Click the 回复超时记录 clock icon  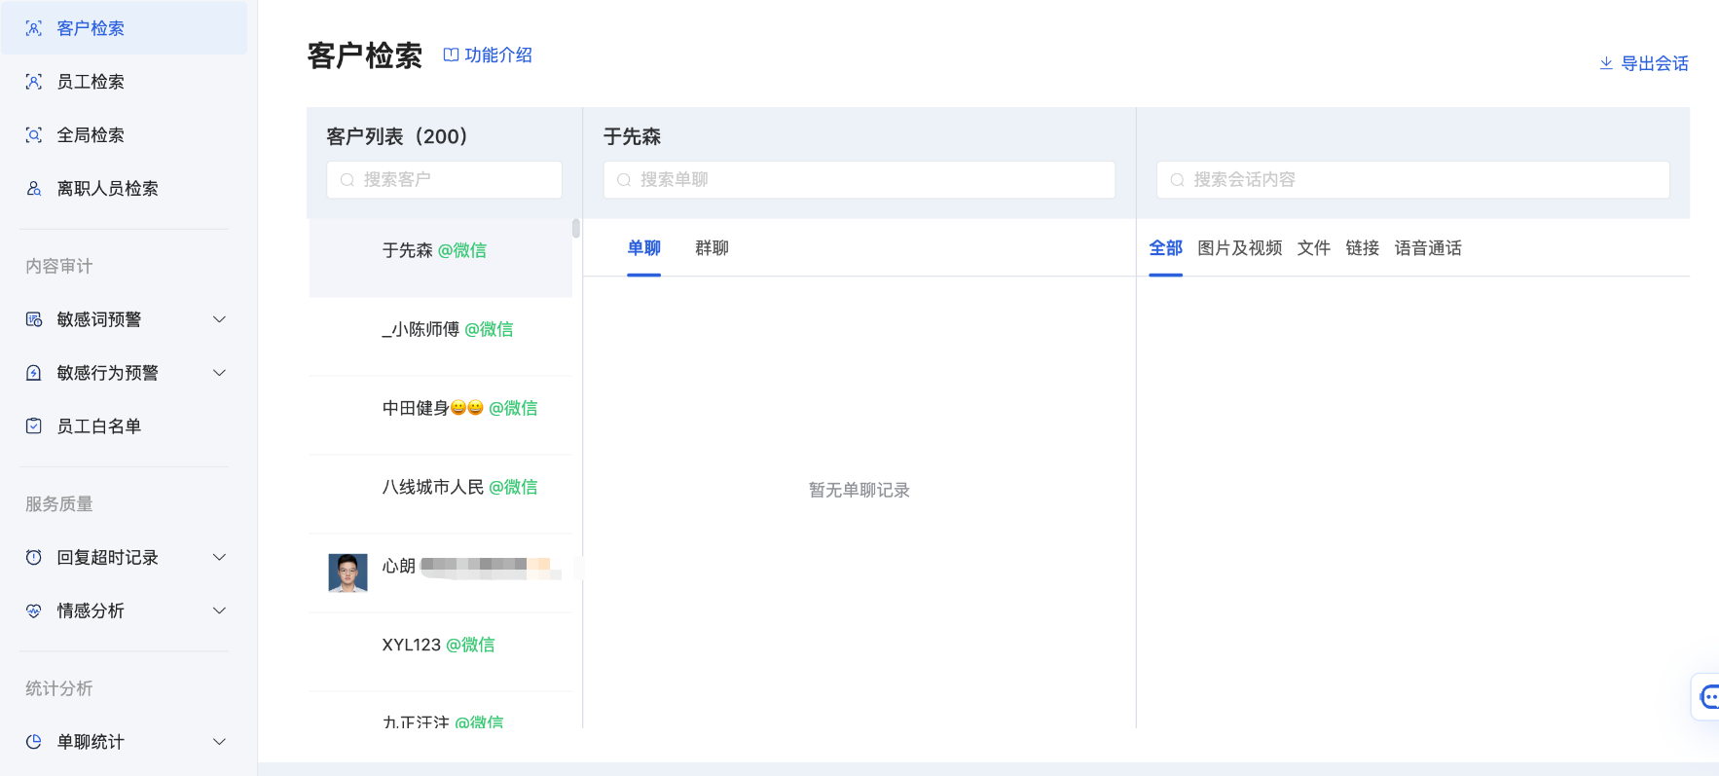pos(34,557)
